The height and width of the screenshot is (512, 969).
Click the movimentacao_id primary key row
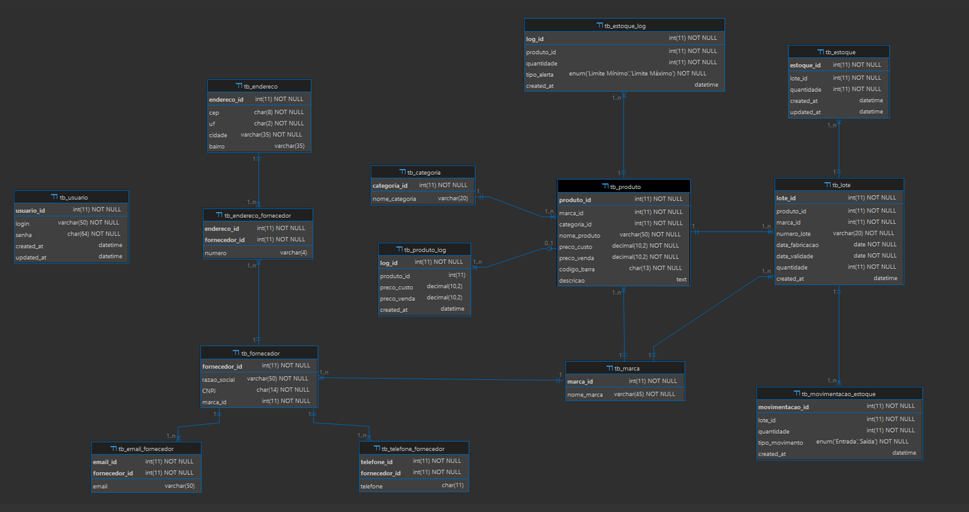840,407
